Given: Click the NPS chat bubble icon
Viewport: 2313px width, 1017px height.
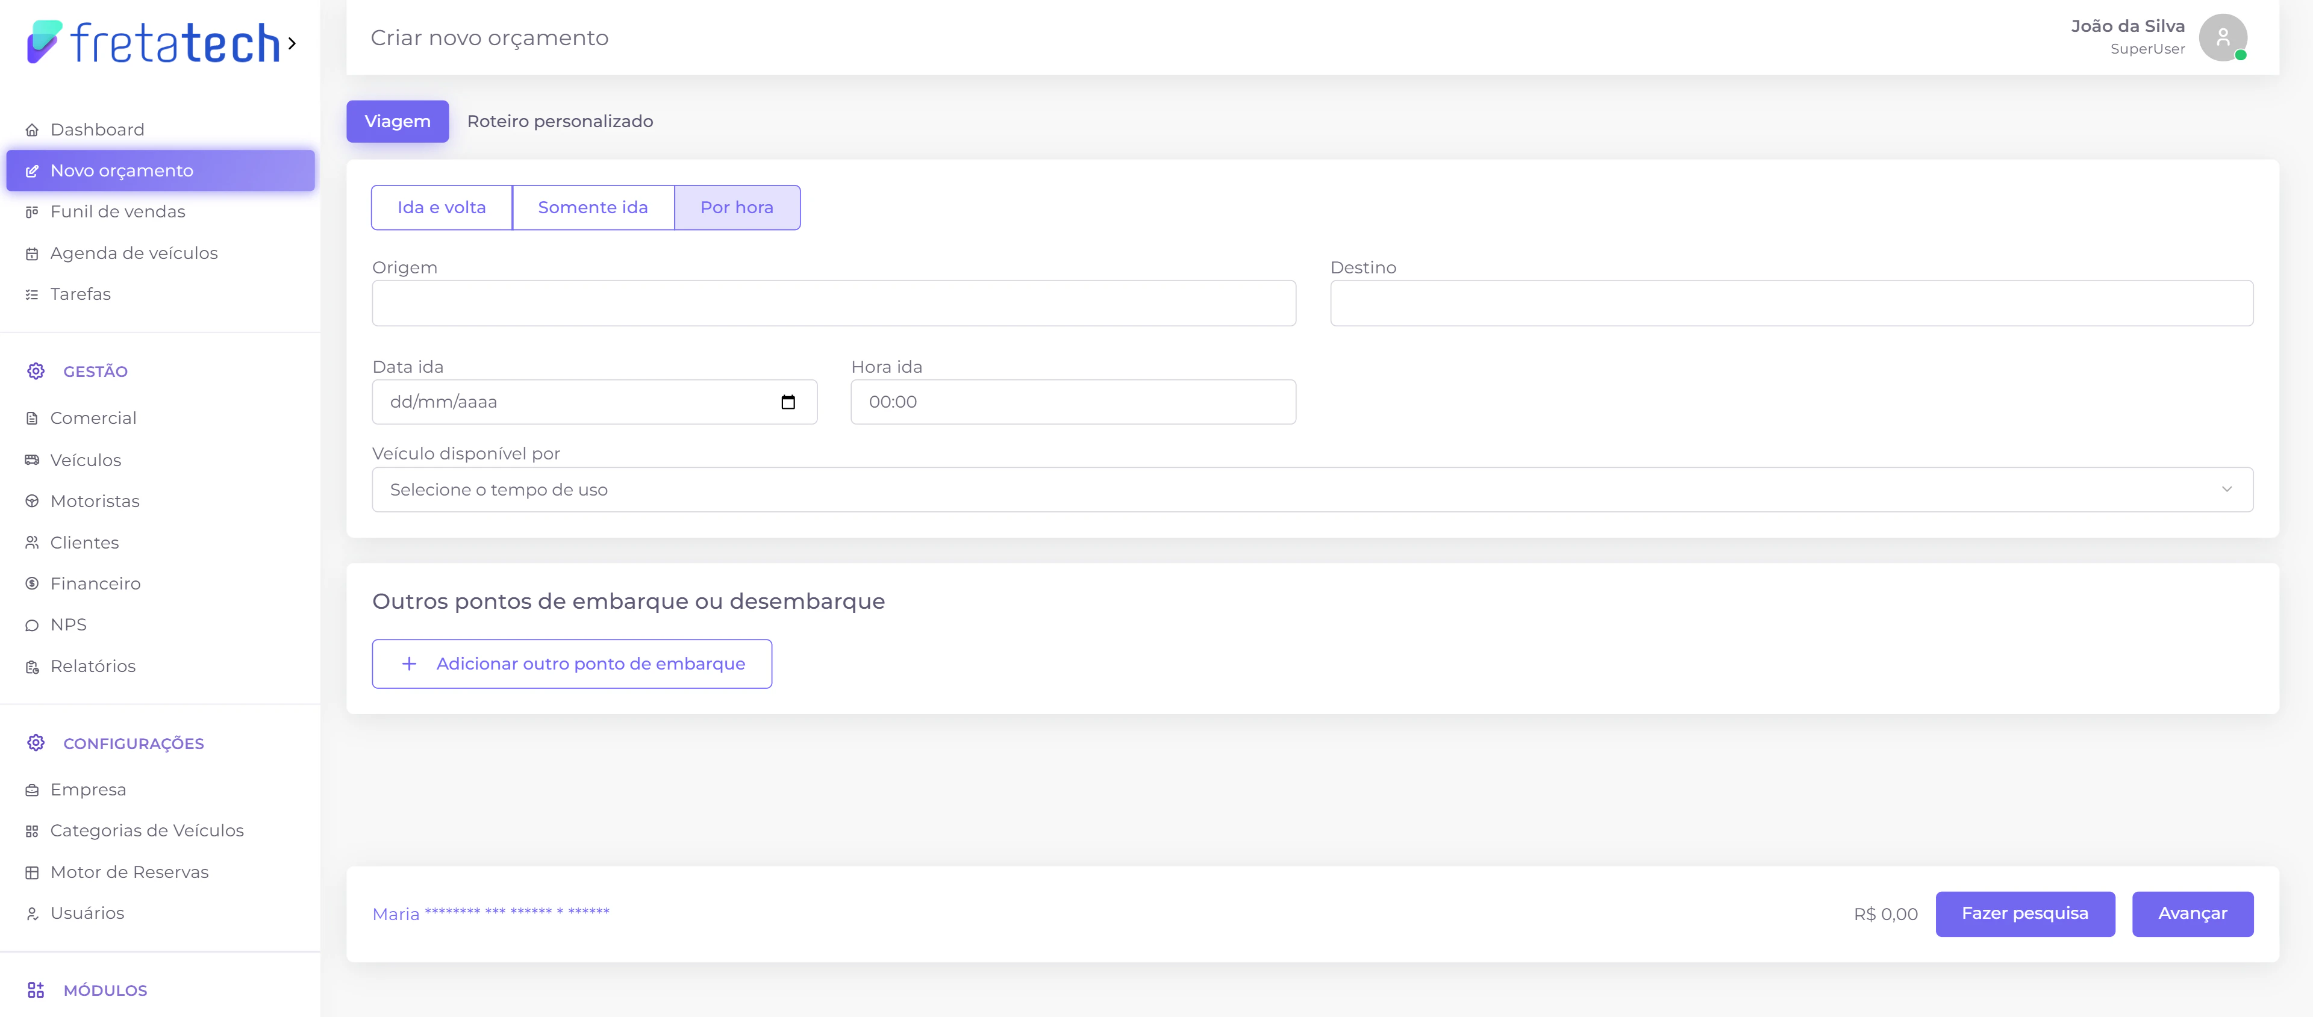Looking at the screenshot, I should point(33,626).
